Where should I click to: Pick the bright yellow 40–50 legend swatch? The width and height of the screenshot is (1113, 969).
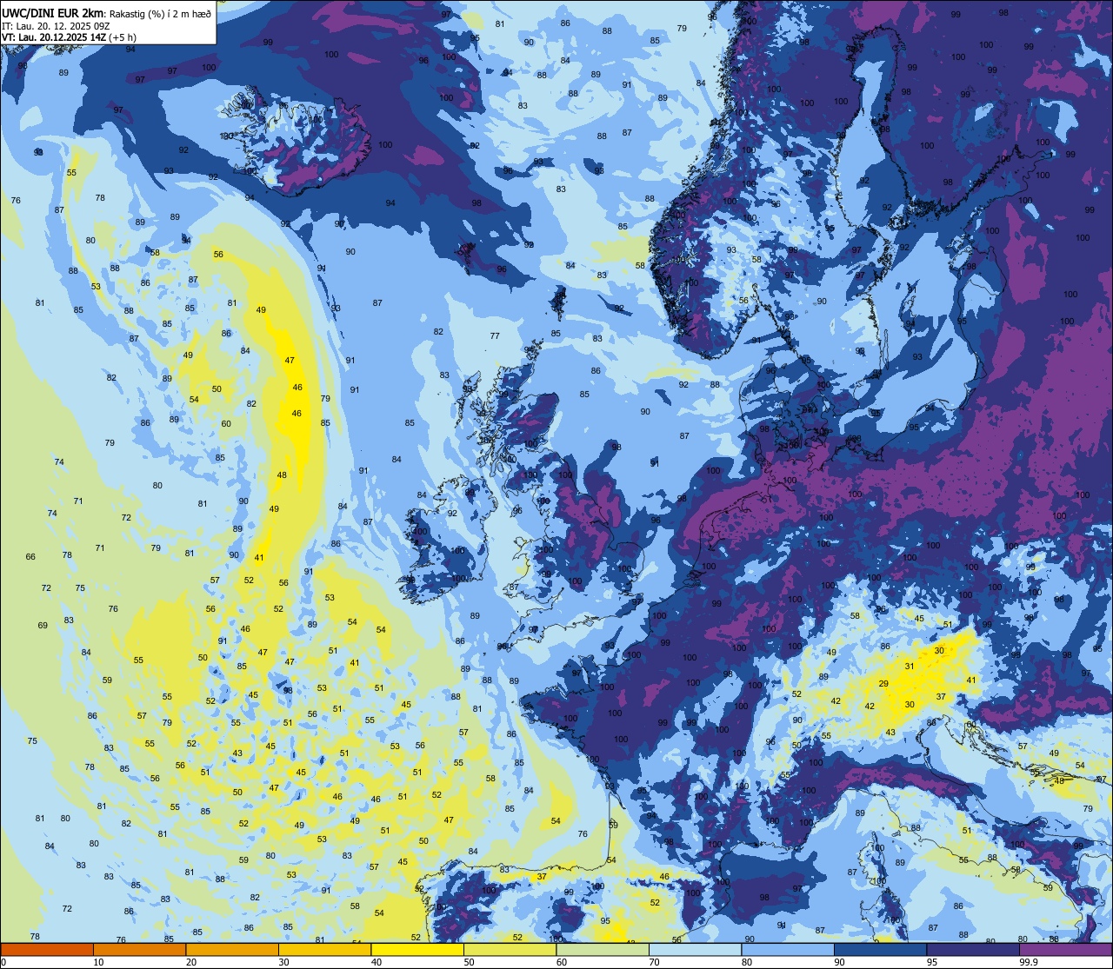pos(417,949)
